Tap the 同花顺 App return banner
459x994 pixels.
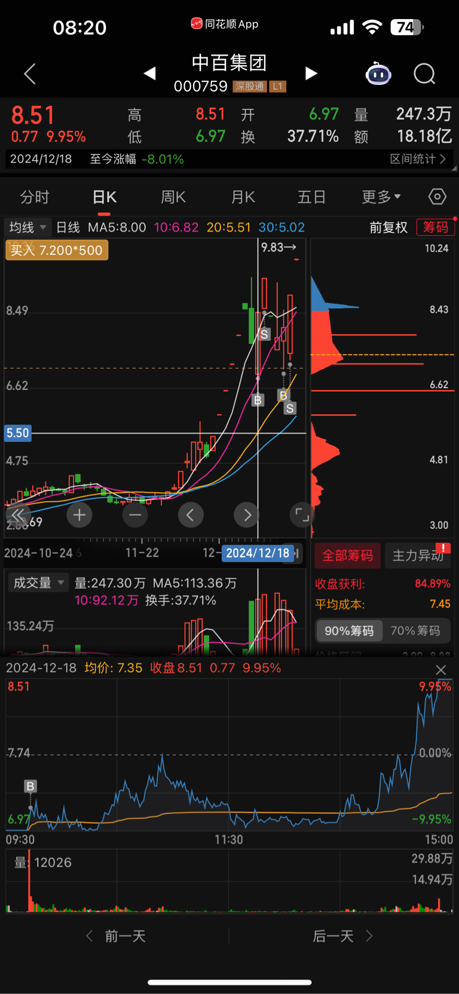point(225,24)
